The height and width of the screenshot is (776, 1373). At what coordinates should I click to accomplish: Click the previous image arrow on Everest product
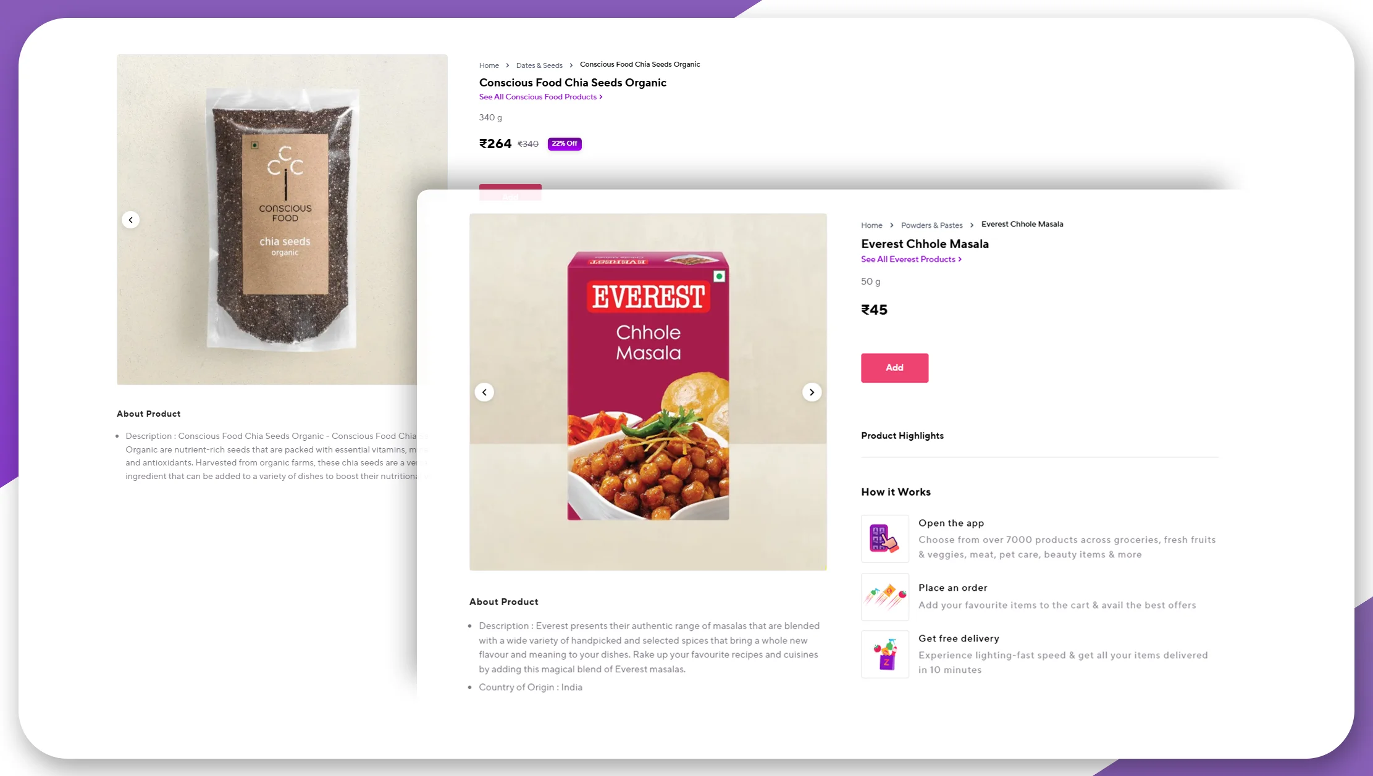(x=485, y=392)
